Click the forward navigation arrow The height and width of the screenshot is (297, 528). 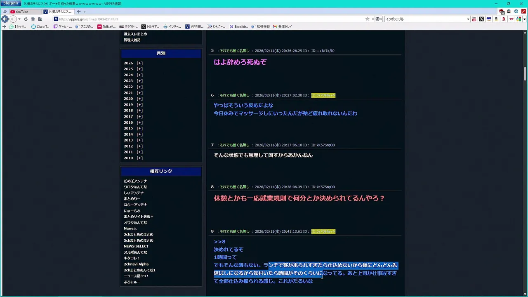coord(13,19)
